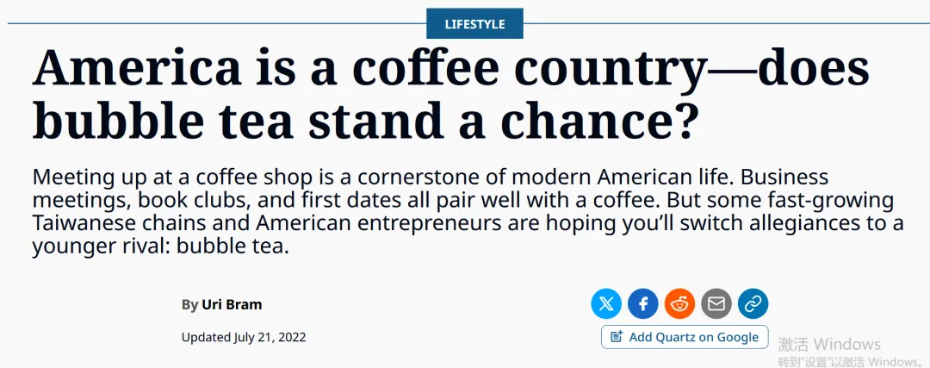Copy article link with chain icon
The width and height of the screenshot is (930, 368).
[x=753, y=303]
